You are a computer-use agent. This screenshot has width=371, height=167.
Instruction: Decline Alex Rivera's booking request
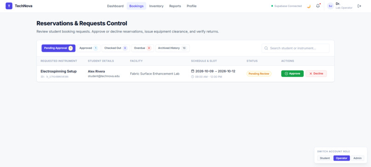316,74
